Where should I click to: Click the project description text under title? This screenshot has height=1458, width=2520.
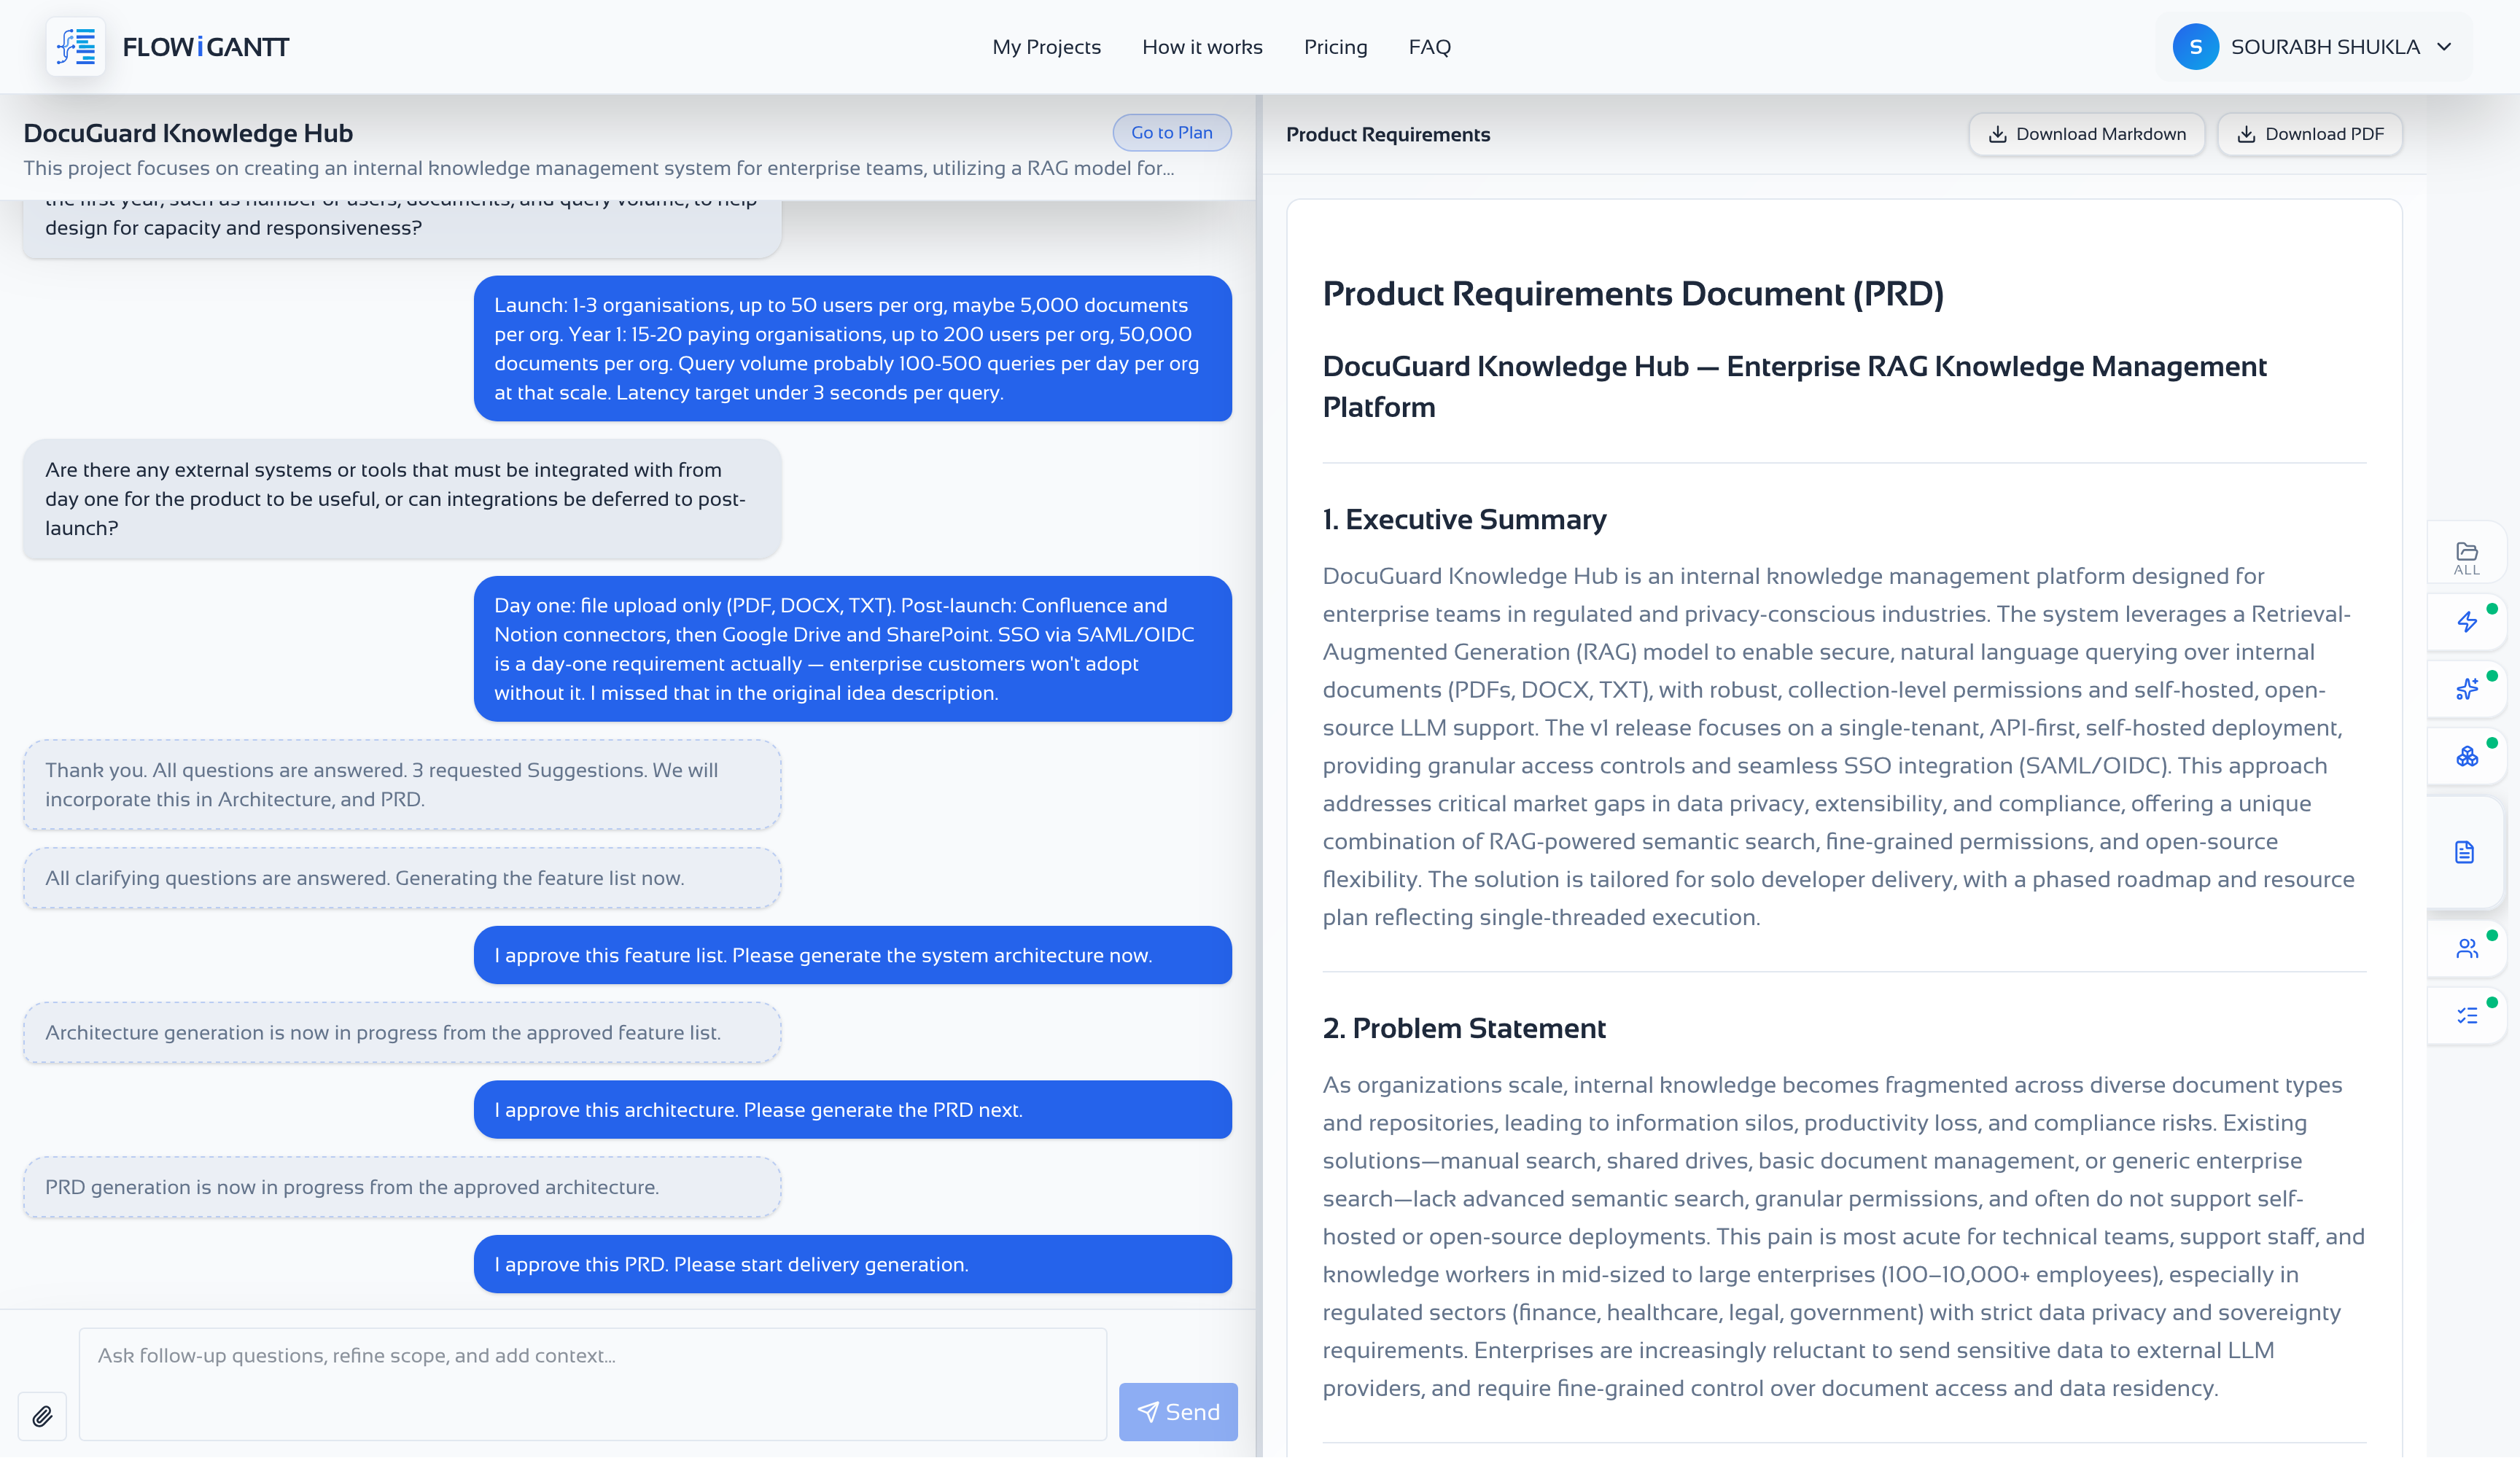click(x=599, y=168)
